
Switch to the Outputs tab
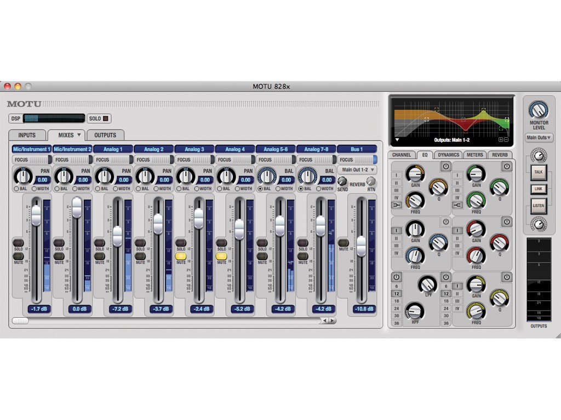point(105,135)
